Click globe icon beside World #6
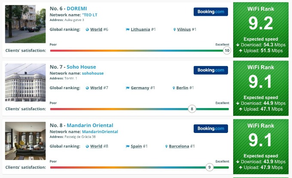292x178 pixels. tap(87, 30)
